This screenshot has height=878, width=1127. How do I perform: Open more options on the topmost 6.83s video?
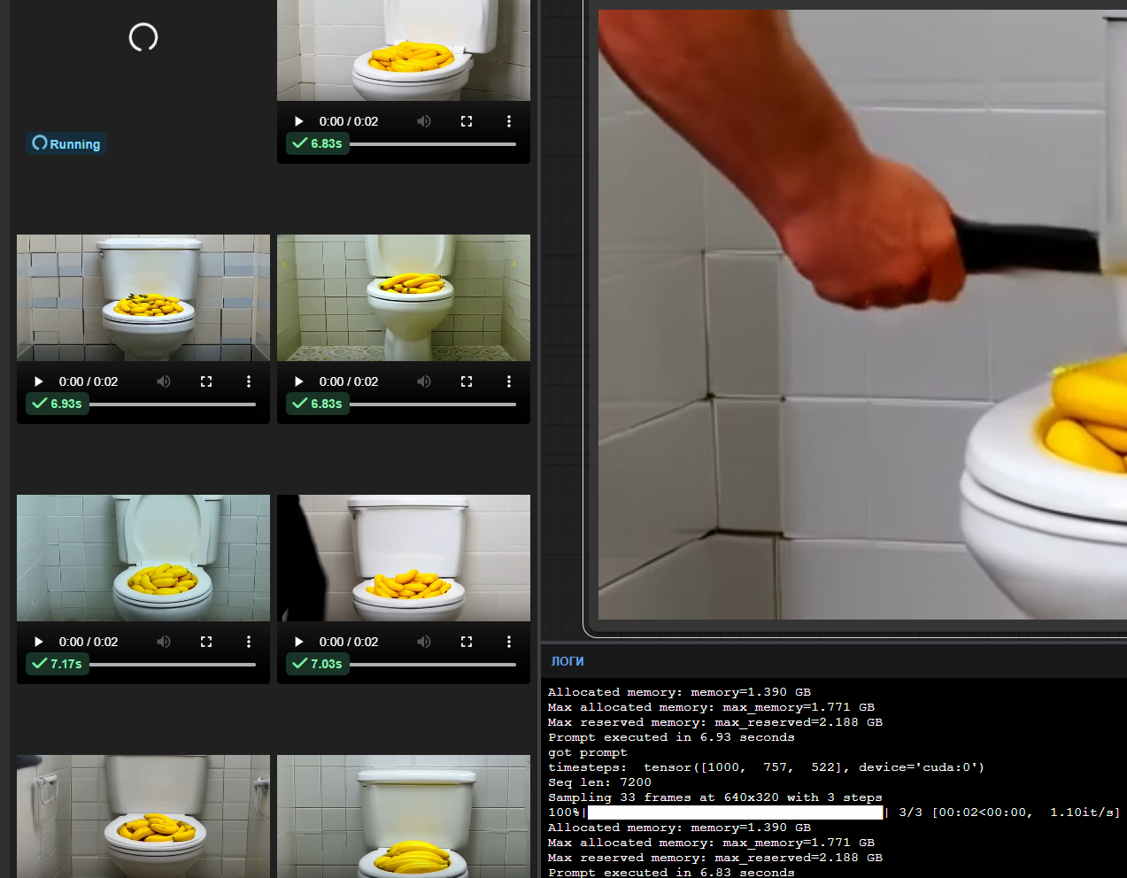(509, 121)
